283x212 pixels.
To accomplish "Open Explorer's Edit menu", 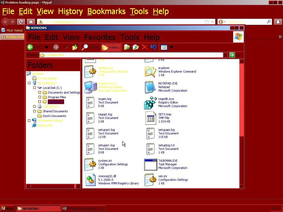I will coord(51,37).
